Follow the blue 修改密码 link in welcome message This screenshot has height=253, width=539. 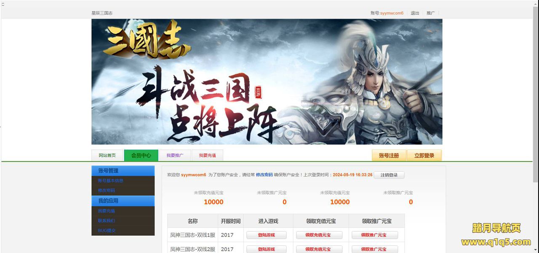pos(264,175)
